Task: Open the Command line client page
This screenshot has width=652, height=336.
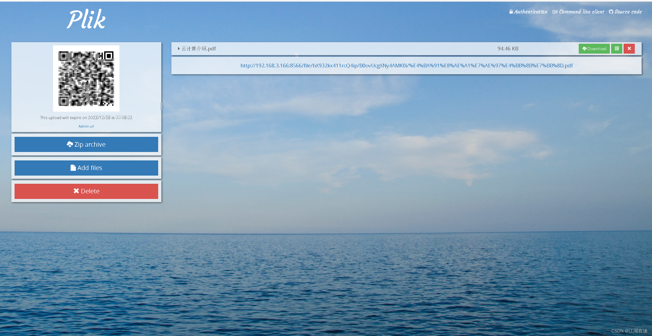Action: pos(578,12)
